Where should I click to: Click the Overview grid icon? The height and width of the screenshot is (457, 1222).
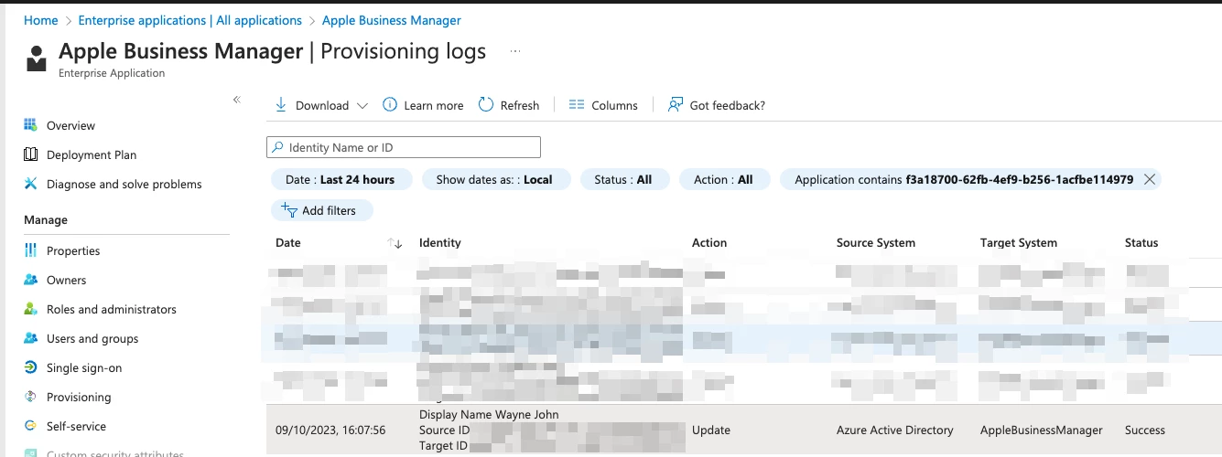click(30, 125)
